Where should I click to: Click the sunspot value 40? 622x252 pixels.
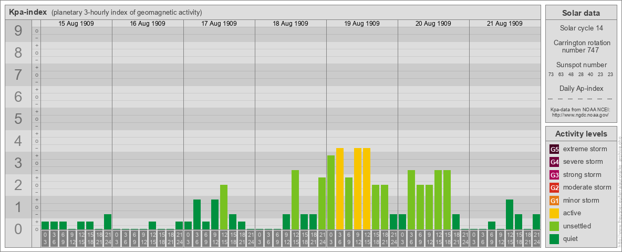tap(590, 75)
